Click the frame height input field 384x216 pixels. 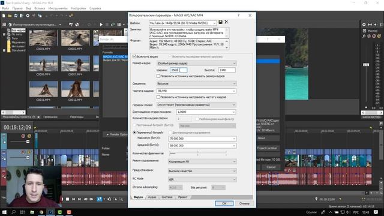227,70
